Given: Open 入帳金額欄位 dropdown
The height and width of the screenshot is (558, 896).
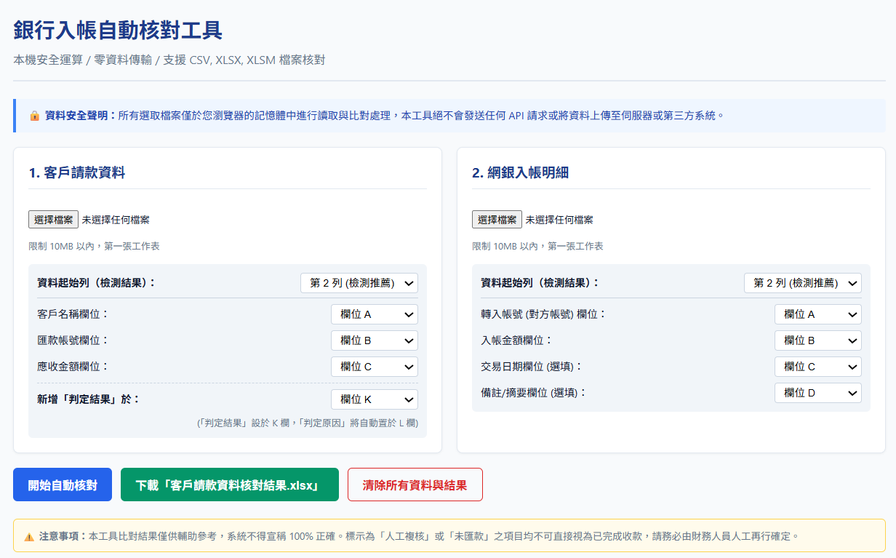Looking at the screenshot, I should 818,340.
